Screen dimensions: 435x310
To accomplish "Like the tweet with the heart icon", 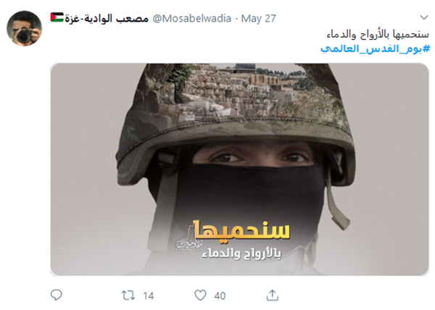I will pos(200,296).
